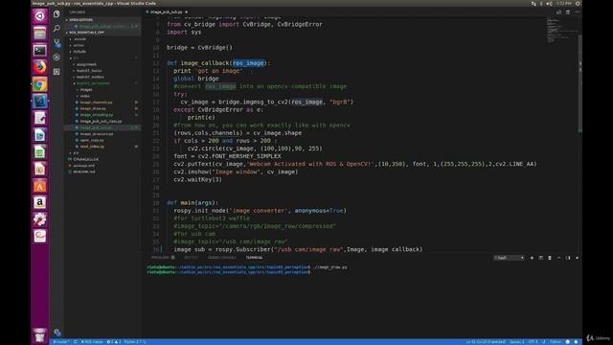Launch Terminal from the Ubuntu dock
The height and width of the screenshot is (345, 613).
tap(39, 50)
